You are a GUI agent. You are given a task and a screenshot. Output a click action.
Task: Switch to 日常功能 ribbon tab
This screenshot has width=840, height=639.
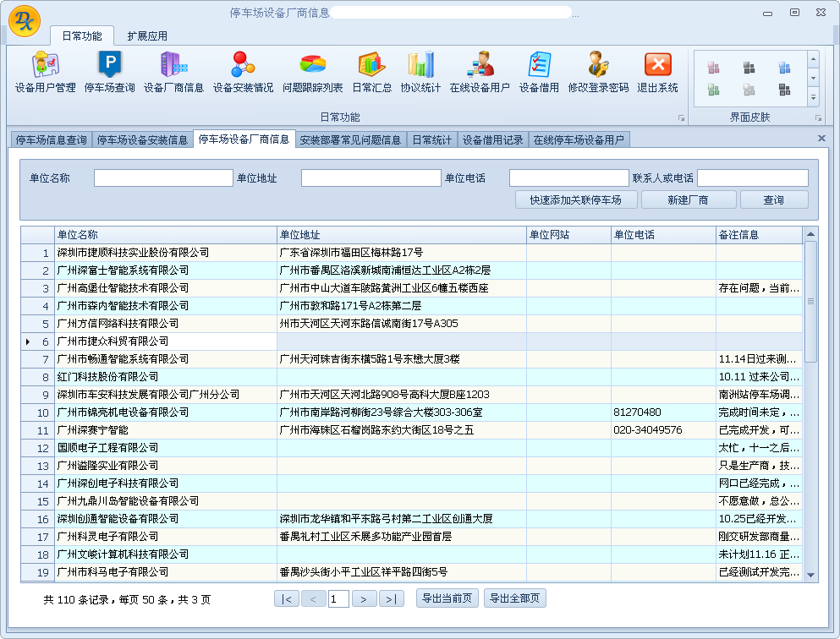point(82,35)
